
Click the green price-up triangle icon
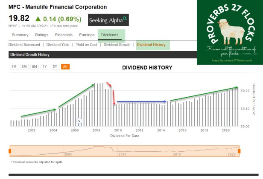tap(38, 19)
